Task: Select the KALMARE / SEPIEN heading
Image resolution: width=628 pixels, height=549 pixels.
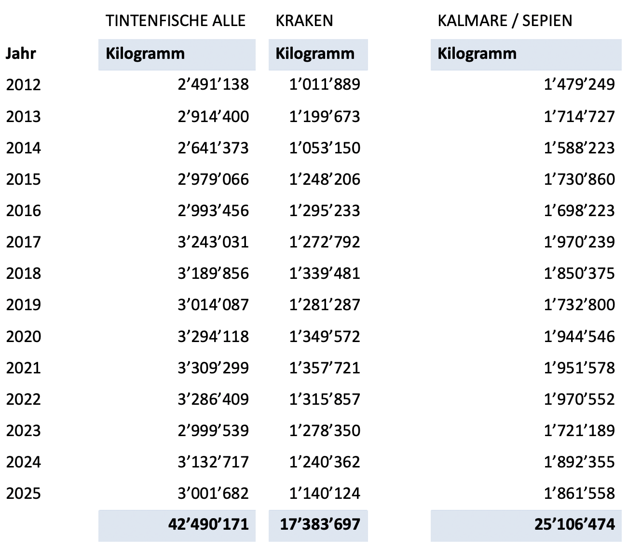Action: point(505,21)
